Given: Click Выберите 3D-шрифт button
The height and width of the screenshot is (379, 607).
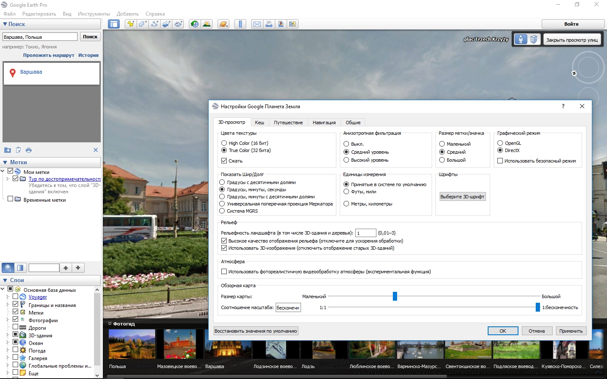Looking at the screenshot, I should [x=462, y=197].
